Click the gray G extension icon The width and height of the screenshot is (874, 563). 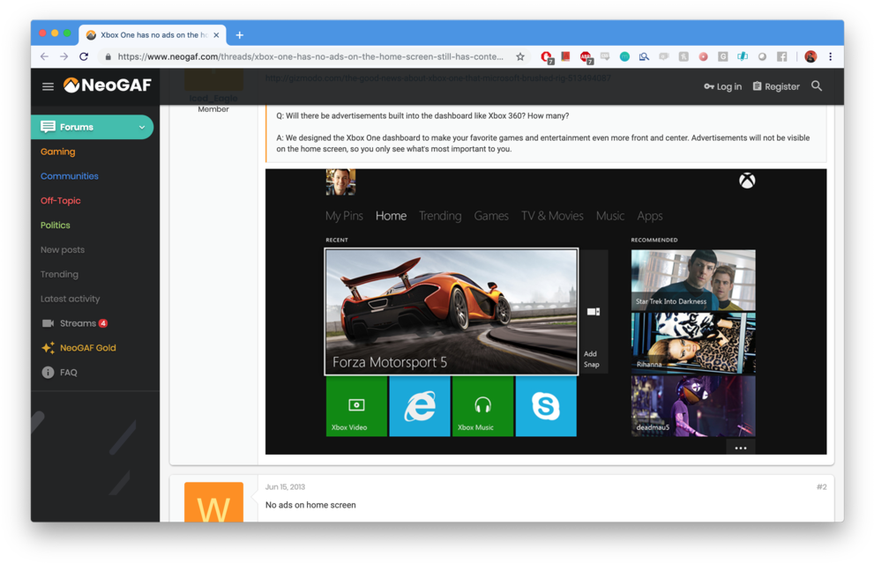click(723, 56)
